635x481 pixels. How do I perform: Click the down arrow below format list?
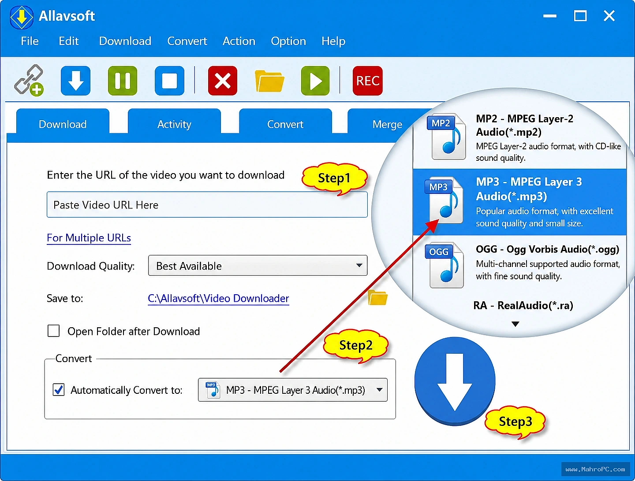(515, 324)
